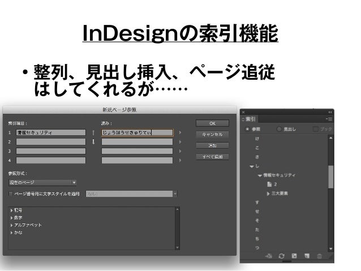The image size is (361, 271).
Task: Enable ページ番号用に文字スタイルを適用 checkbox
Action: 10,194
